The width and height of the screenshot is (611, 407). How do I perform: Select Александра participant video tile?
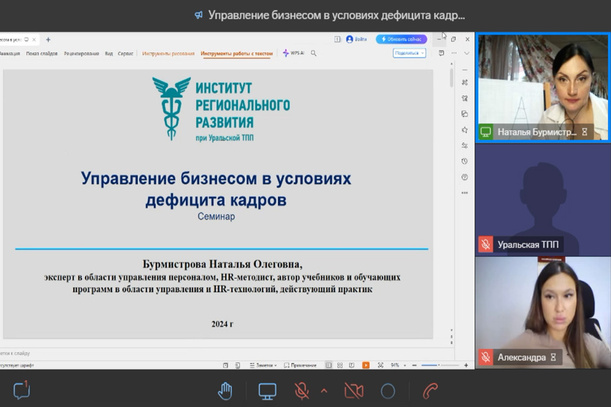tap(543, 312)
